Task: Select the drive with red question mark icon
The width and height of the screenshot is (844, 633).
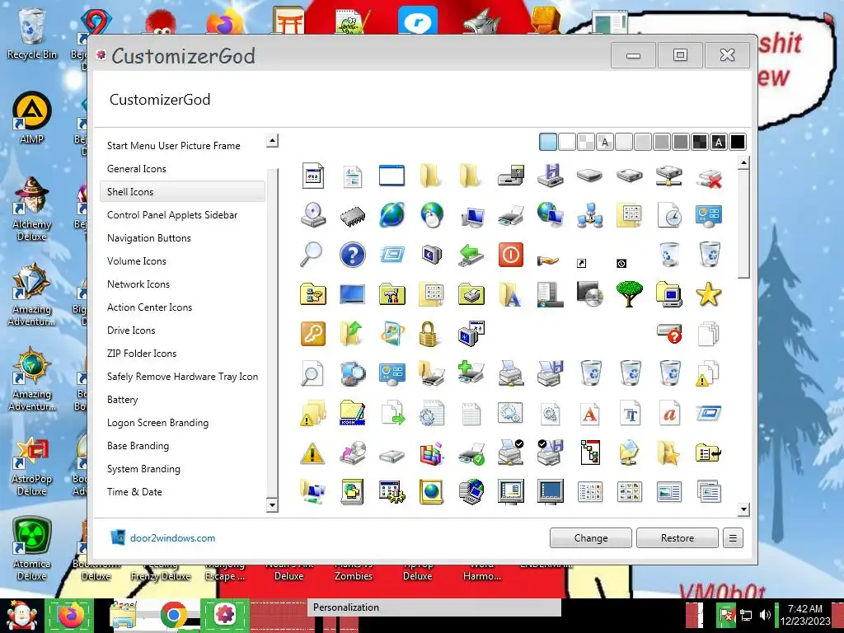Action: coord(669,334)
